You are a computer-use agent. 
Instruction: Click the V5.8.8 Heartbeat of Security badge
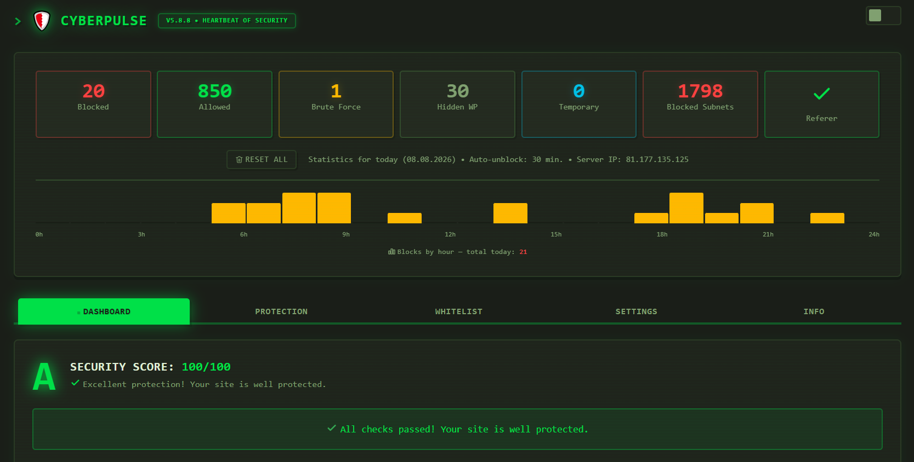(227, 21)
